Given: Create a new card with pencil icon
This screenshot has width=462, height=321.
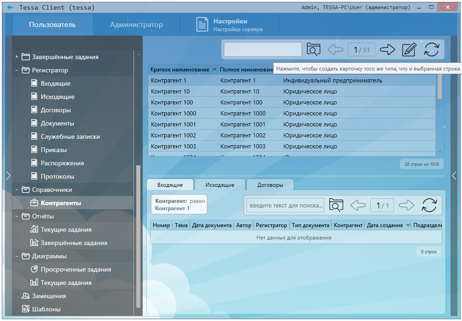Looking at the screenshot, I should [409, 49].
